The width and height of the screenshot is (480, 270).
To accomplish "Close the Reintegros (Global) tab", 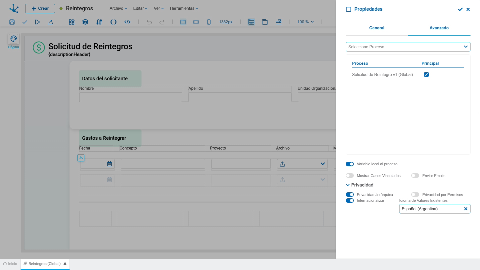I will (x=65, y=264).
